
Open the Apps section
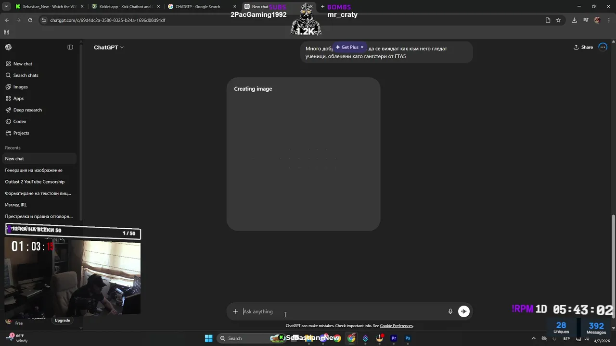40,98
